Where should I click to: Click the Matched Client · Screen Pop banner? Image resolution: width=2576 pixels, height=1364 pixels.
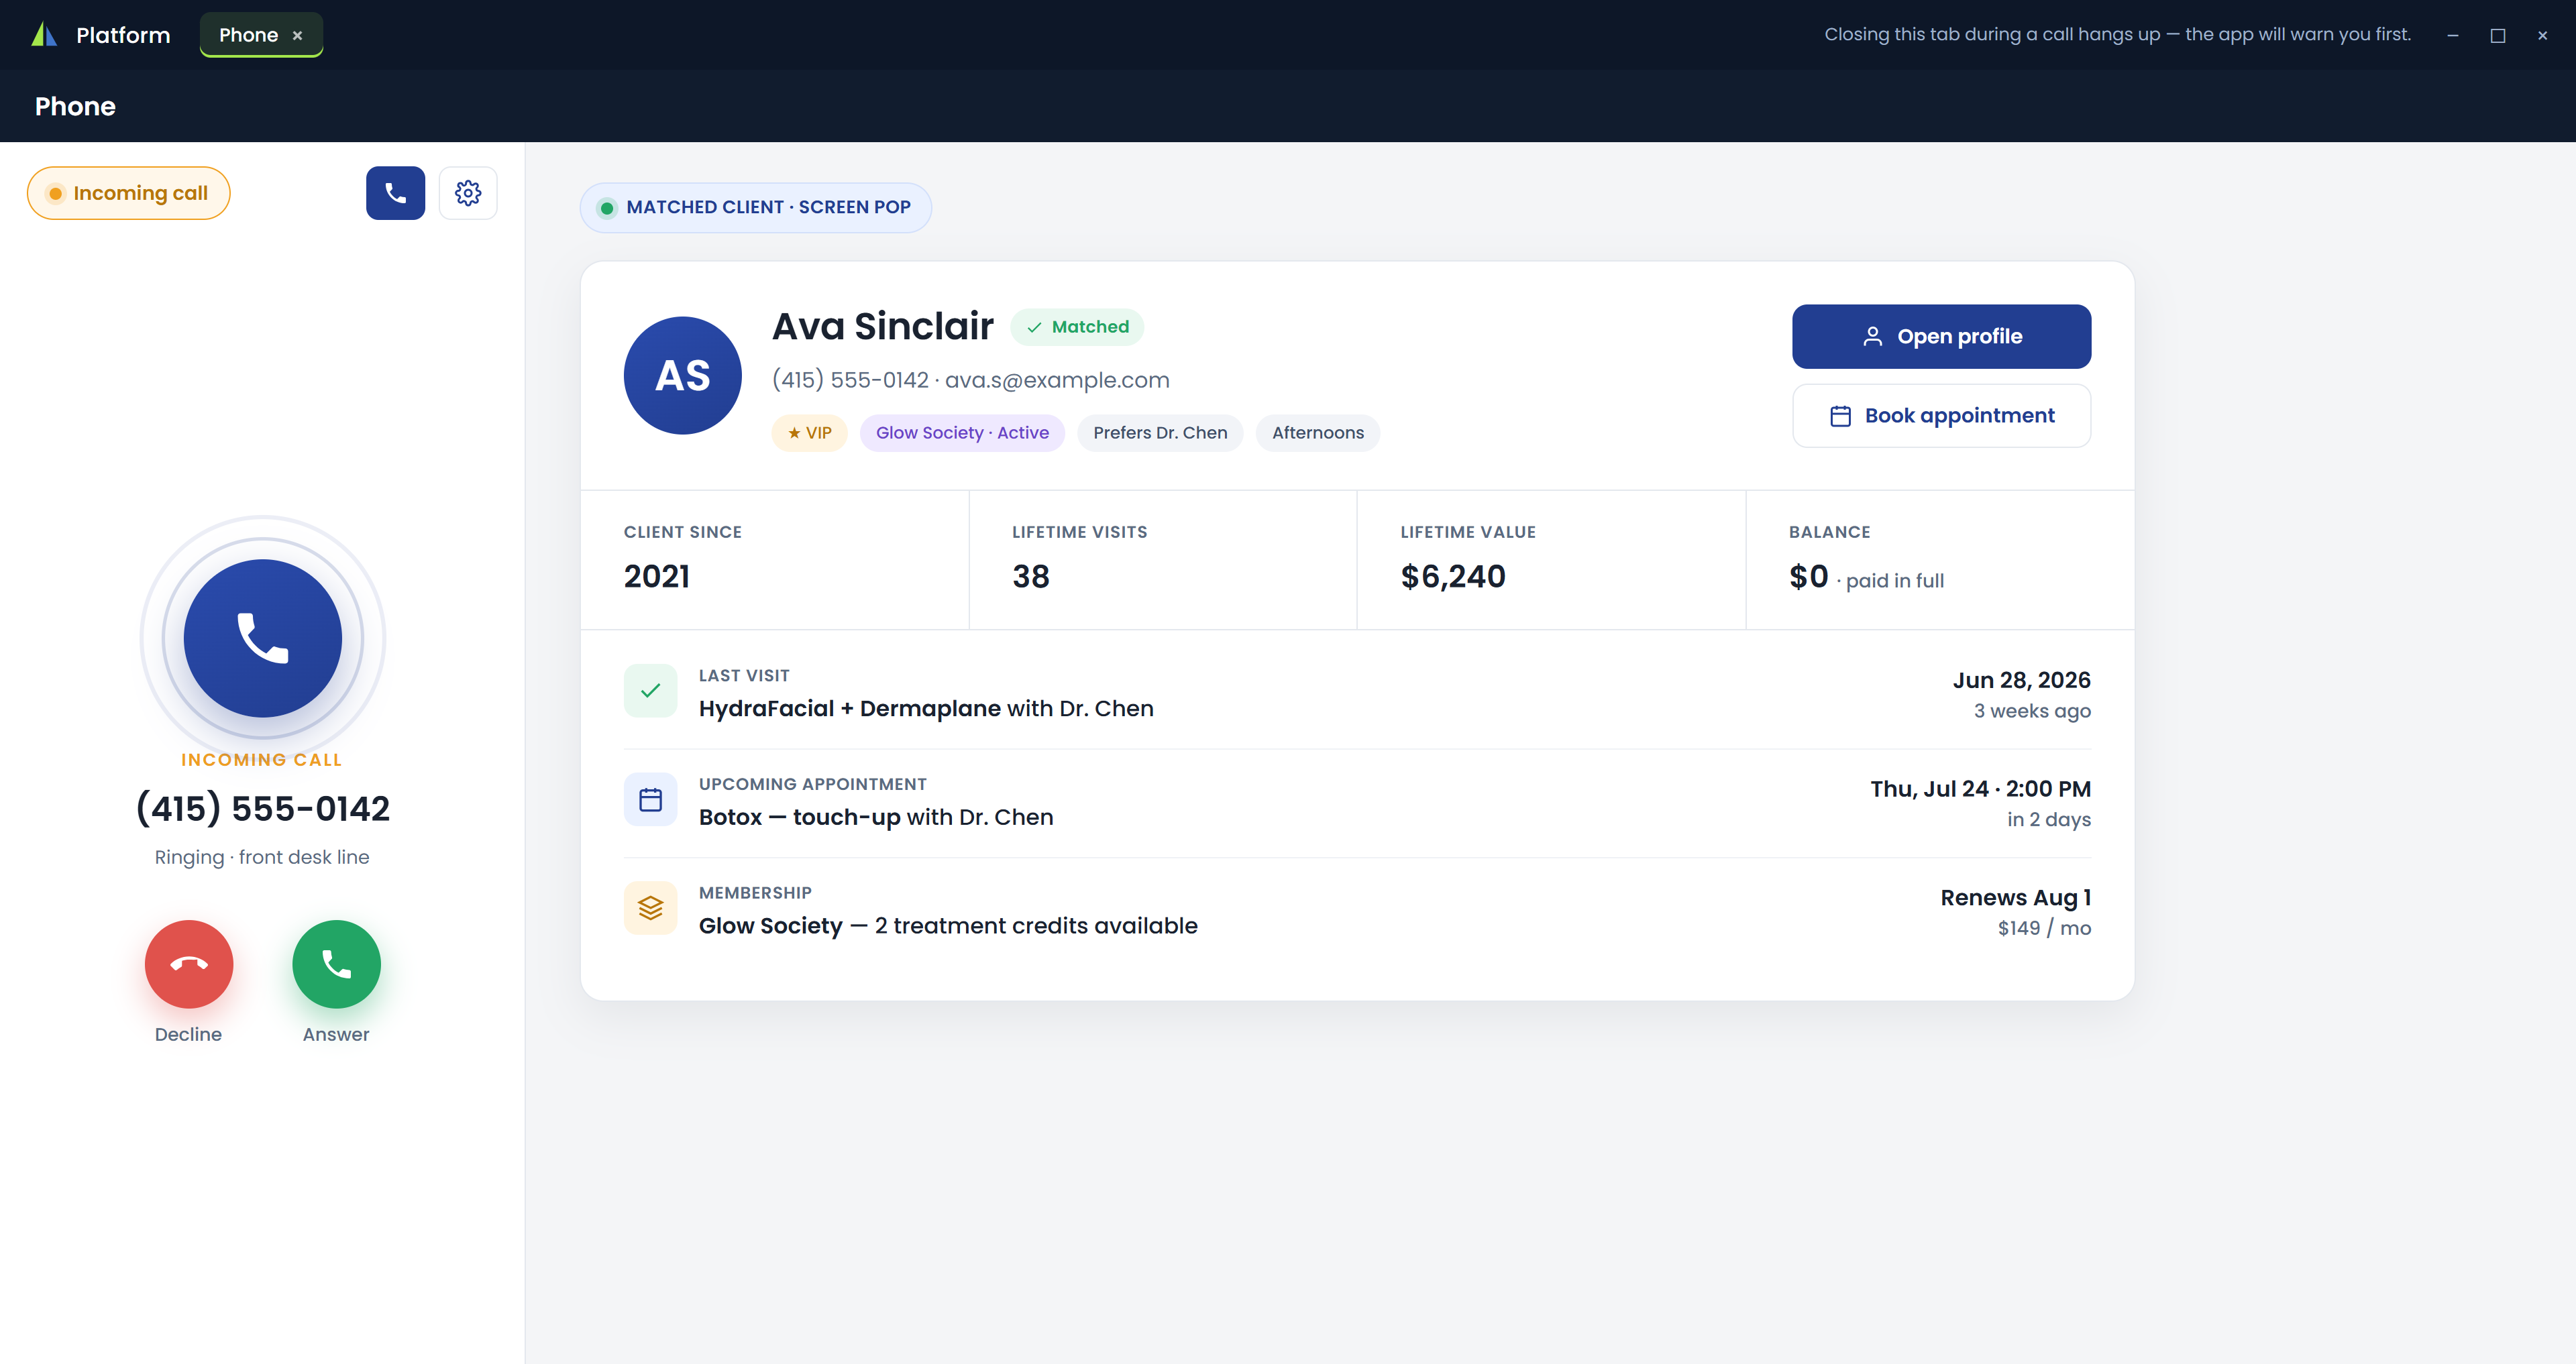(x=756, y=208)
